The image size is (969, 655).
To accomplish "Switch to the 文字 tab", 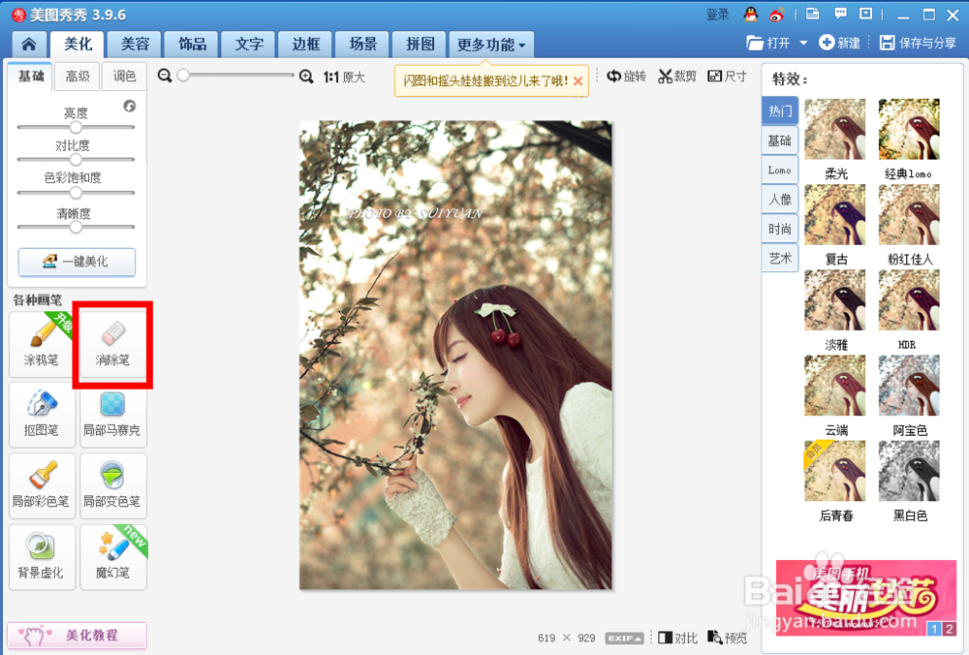I will (x=249, y=44).
